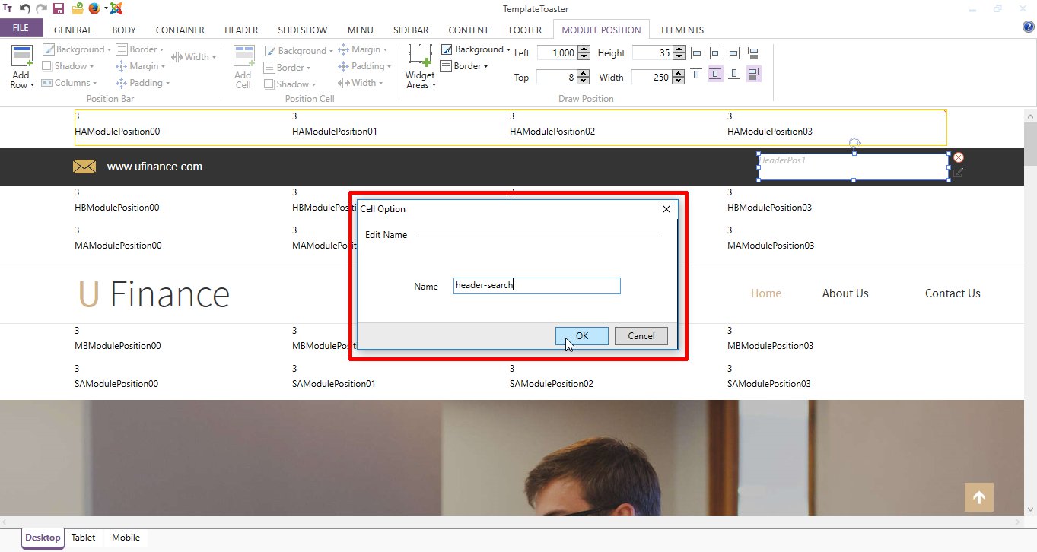Click the Undo arrow icon
The width and height of the screenshot is (1037, 552).
pos(25,8)
